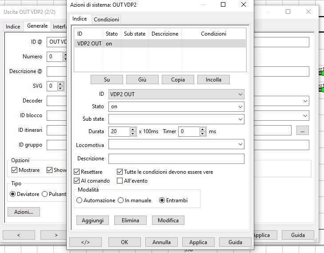Click into the Descrizione text field

point(176,159)
